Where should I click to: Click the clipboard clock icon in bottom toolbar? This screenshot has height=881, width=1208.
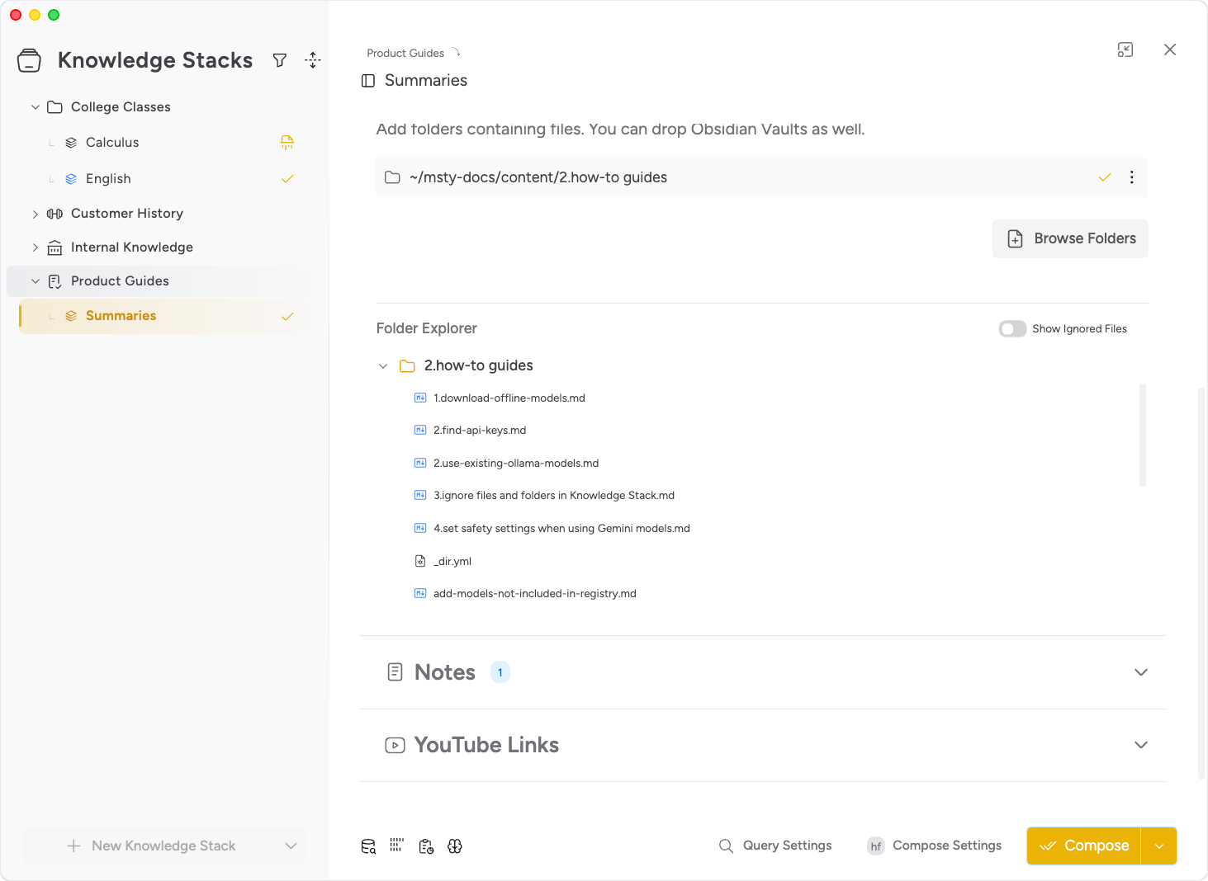coord(426,846)
